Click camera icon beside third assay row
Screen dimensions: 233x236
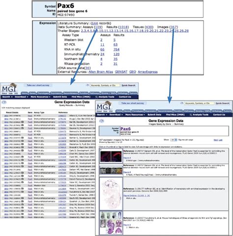tap(22, 122)
